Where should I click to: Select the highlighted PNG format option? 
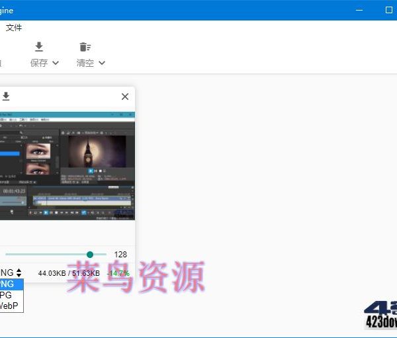pos(8,284)
